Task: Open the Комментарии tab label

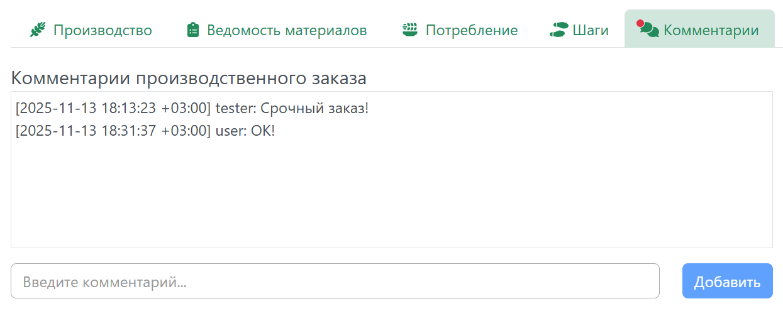Action: pyautogui.click(x=711, y=30)
